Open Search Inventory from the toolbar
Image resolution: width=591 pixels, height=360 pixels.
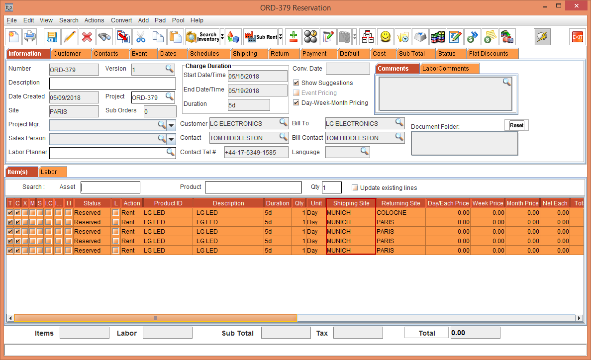[x=202, y=37]
